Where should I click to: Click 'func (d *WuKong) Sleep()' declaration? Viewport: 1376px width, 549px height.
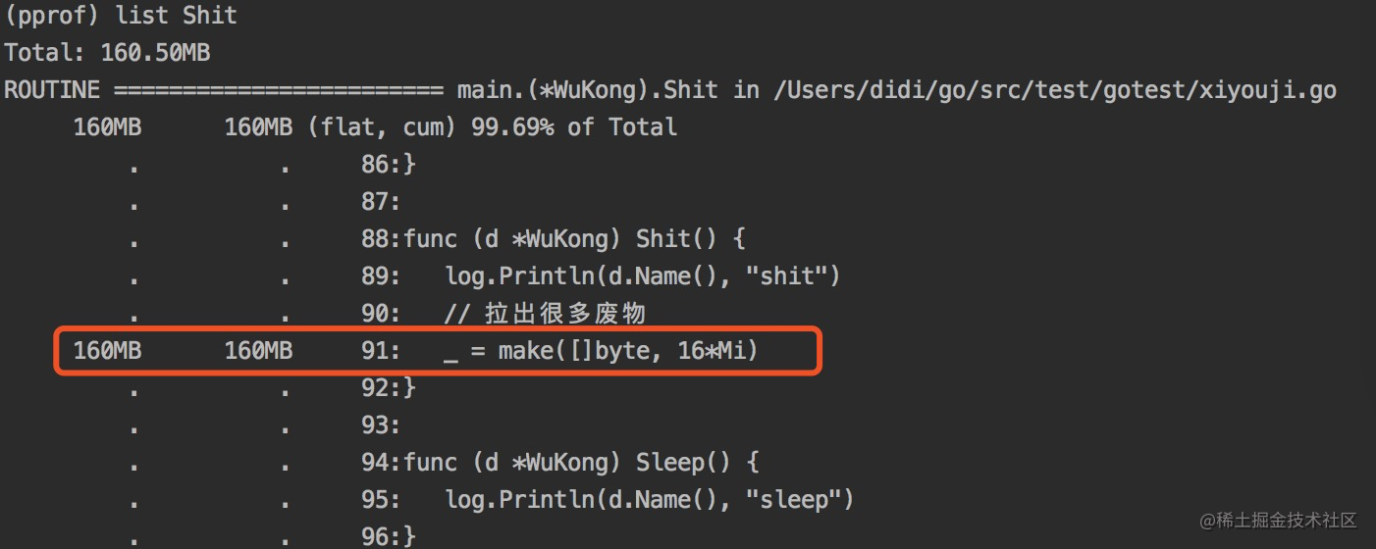(x=582, y=463)
